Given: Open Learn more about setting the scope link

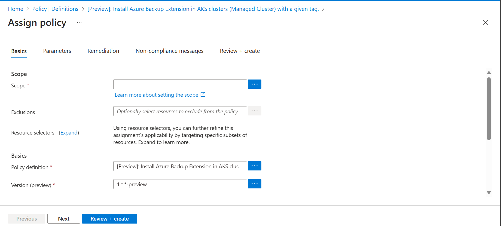Looking at the screenshot, I should tap(156, 95).
